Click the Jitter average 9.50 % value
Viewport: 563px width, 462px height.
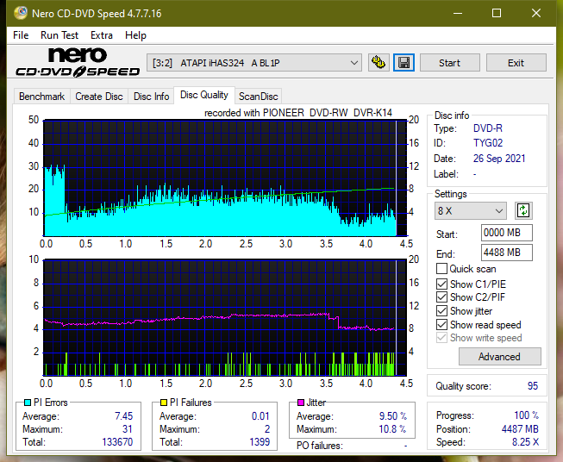click(393, 416)
